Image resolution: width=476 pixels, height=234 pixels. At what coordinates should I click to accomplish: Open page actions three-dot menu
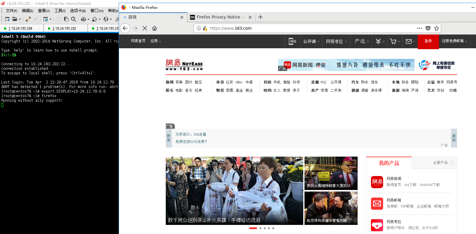coord(420,28)
